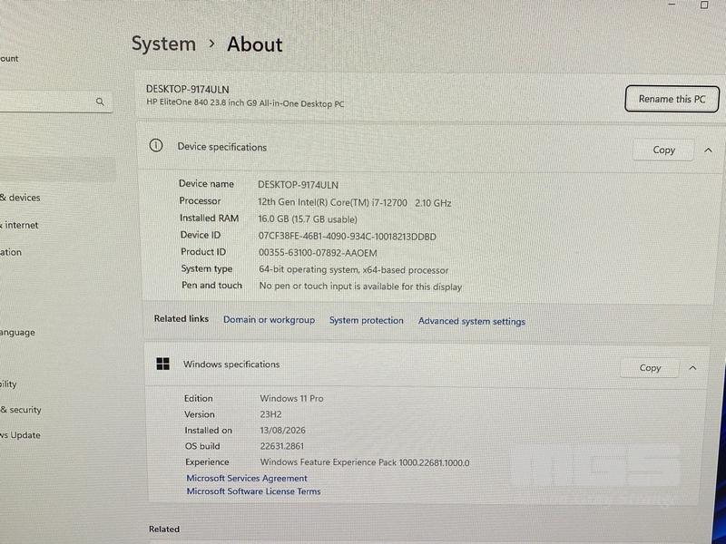Click the Device ID value '07CF38FE-46B1-4090-934C-10018213DDBD'
Viewport: 726px width, 544px height.
(348, 237)
